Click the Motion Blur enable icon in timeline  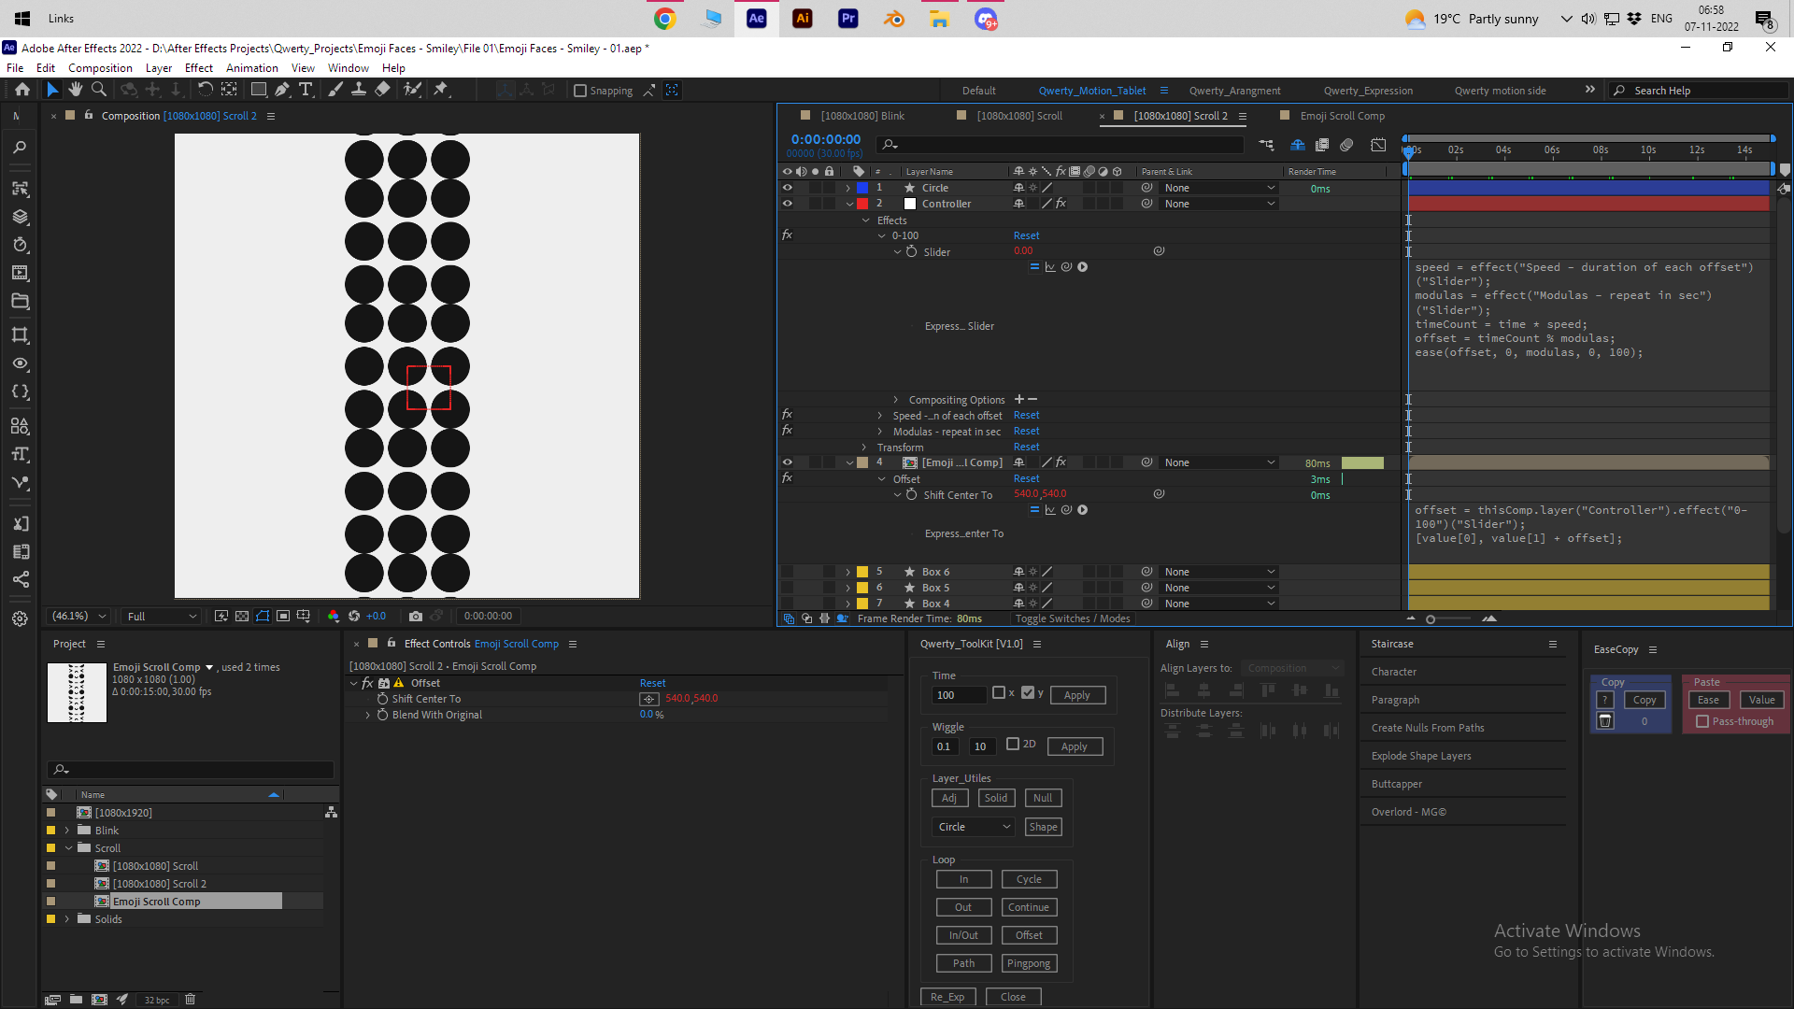1346,145
